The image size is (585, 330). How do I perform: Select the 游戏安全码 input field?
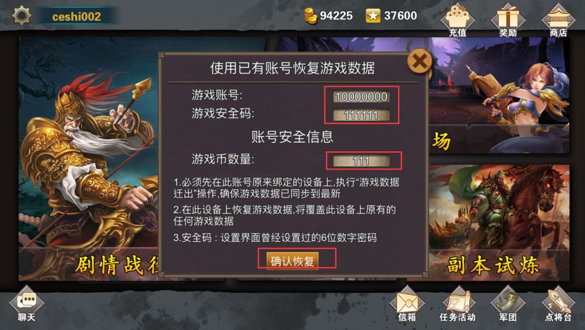coord(361,115)
